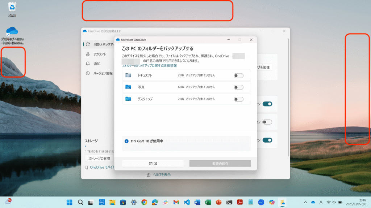Viewport: 371px width, 208px height.
Task: Open ストレージの管理 in settings window
Action: pyautogui.click(x=99, y=158)
